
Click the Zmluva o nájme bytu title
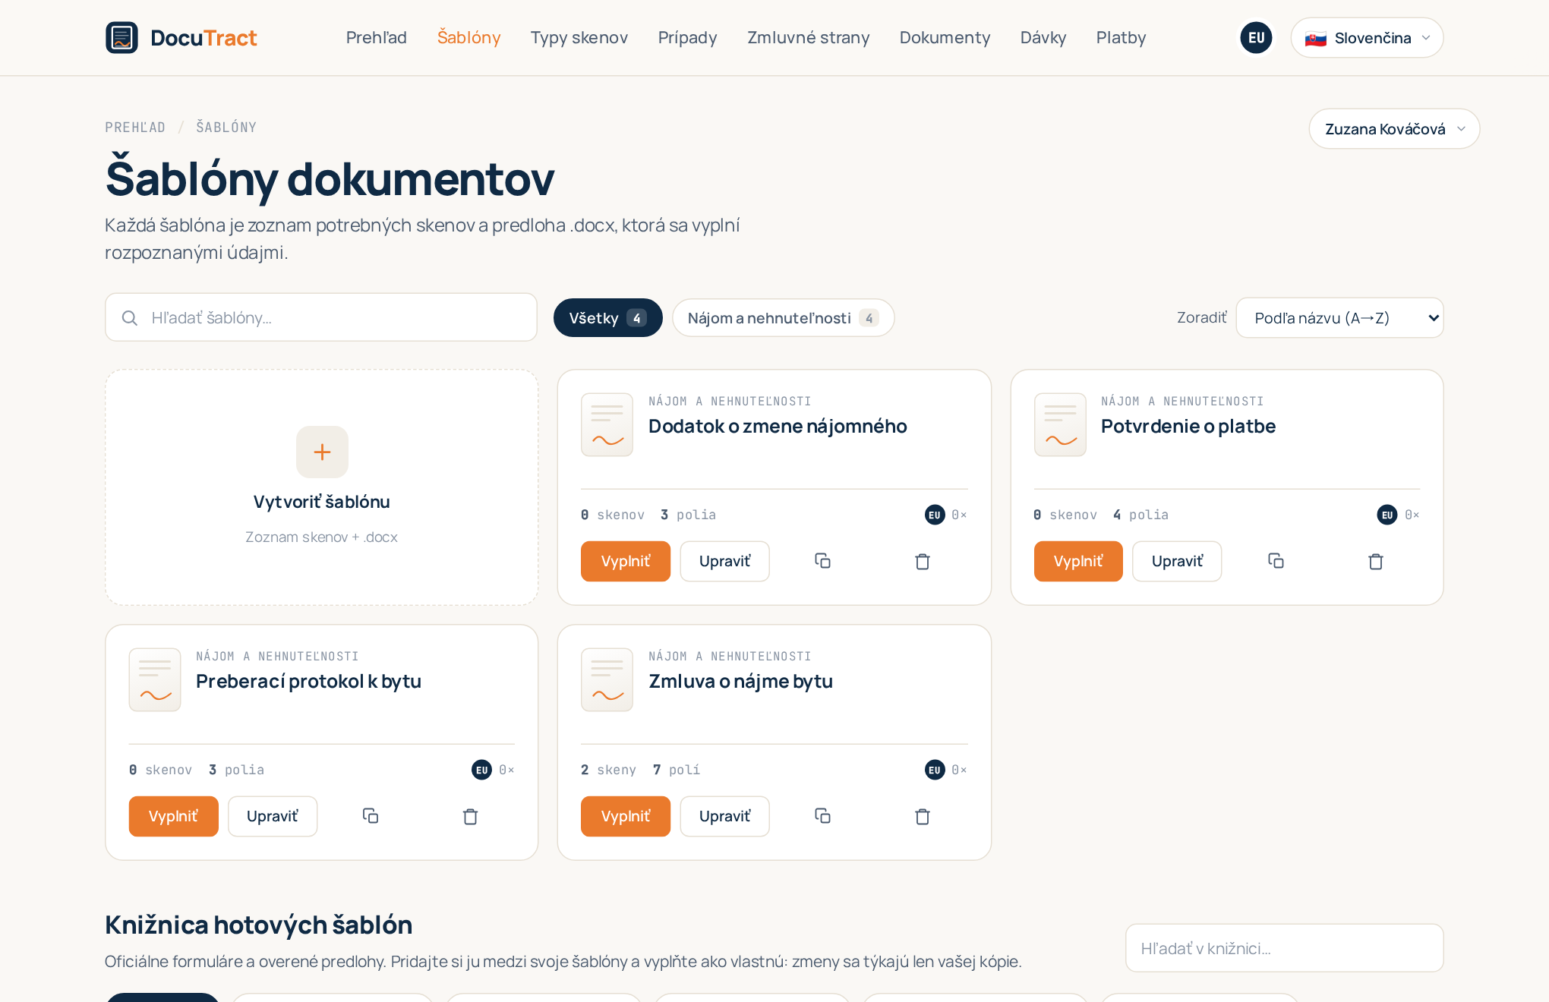point(740,681)
